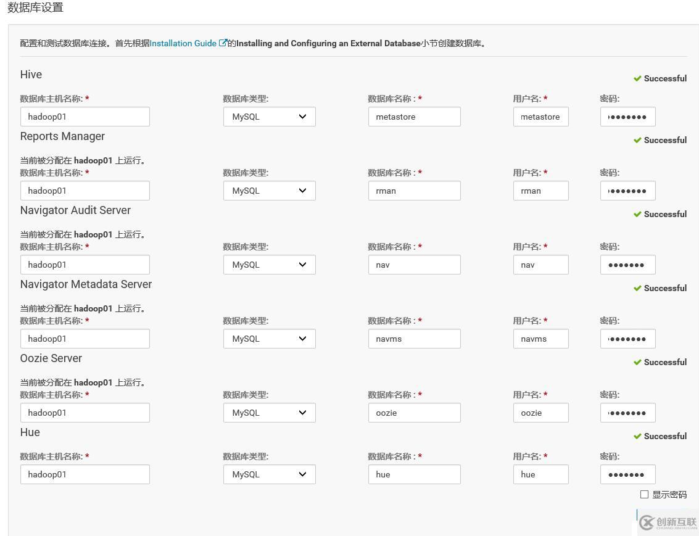Click Navigator Audit Server hostname field

coord(85,265)
